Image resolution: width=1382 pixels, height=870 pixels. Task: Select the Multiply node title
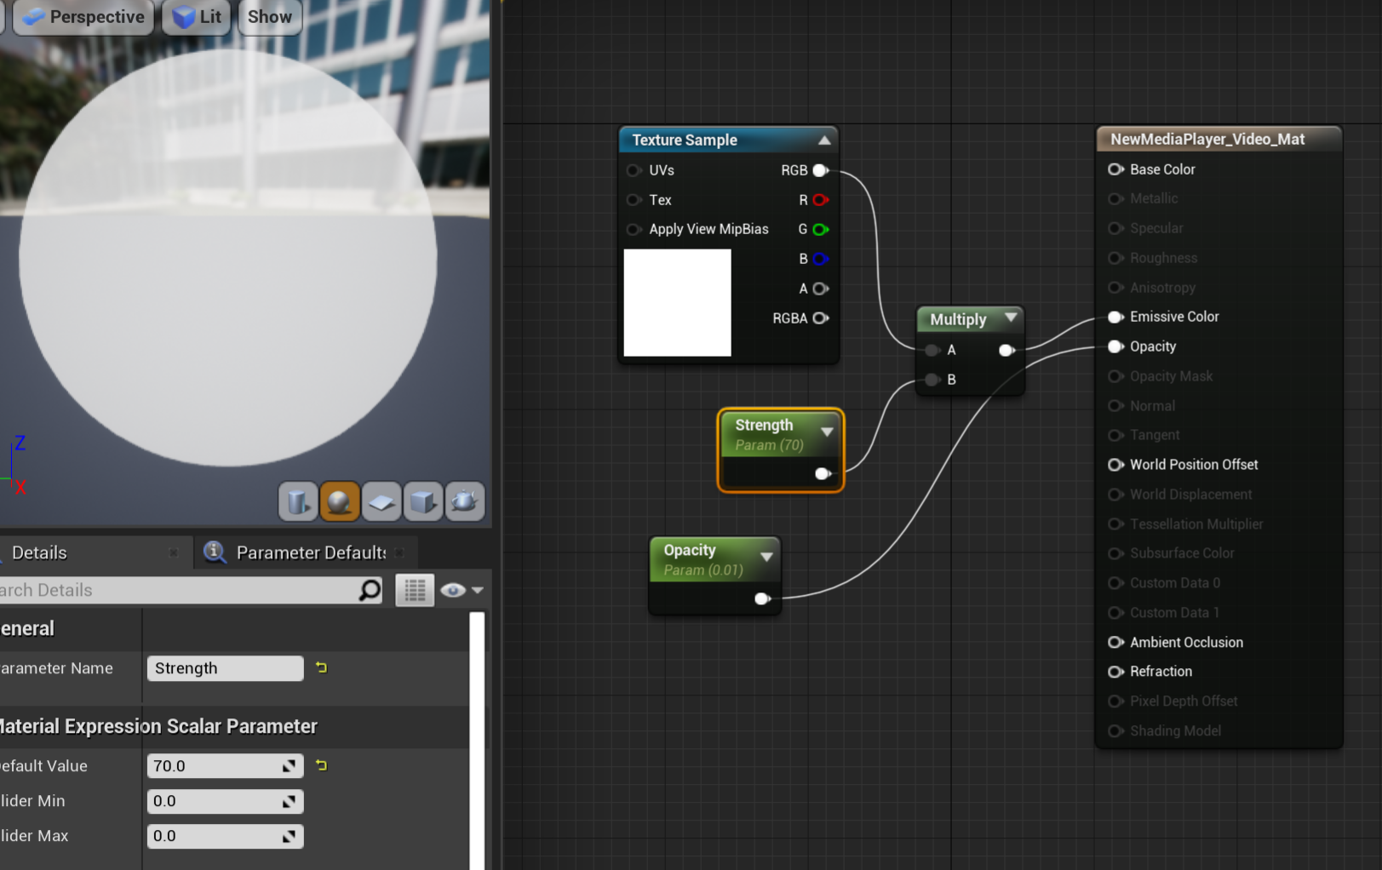pyautogui.click(x=958, y=319)
